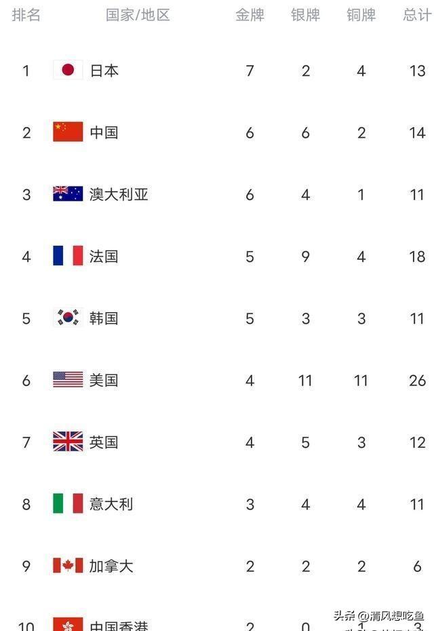Select the 金牌 column header
The width and height of the screenshot is (434, 631).
[x=250, y=15]
